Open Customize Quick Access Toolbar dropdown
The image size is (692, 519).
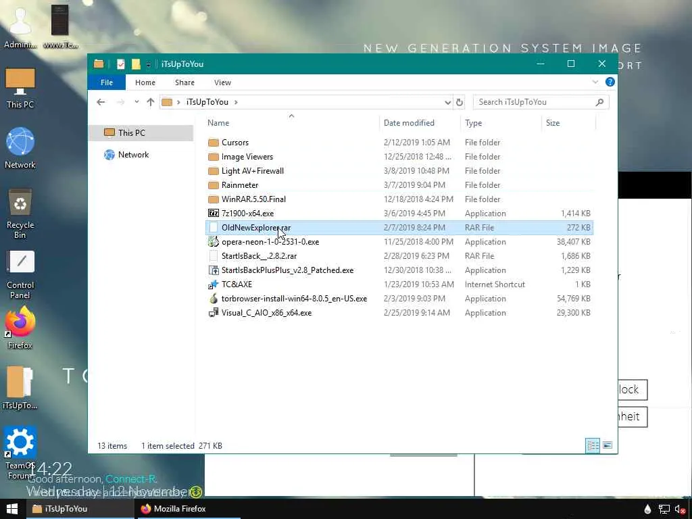pos(149,64)
